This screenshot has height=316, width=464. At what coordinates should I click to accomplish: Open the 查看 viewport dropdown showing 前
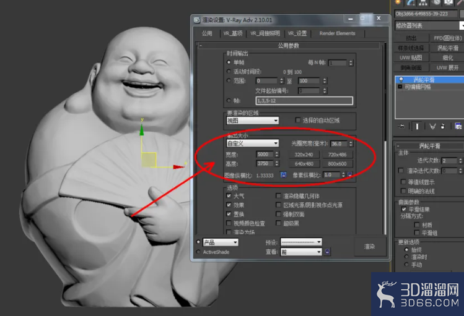(x=301, y=252)
